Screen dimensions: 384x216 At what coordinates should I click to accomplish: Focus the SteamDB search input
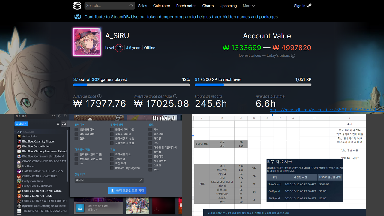click(110, 6)
